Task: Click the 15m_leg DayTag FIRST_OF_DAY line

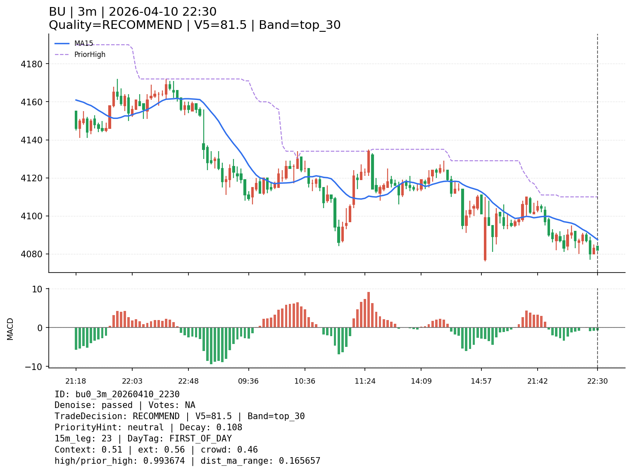Action: pos(143,439)
